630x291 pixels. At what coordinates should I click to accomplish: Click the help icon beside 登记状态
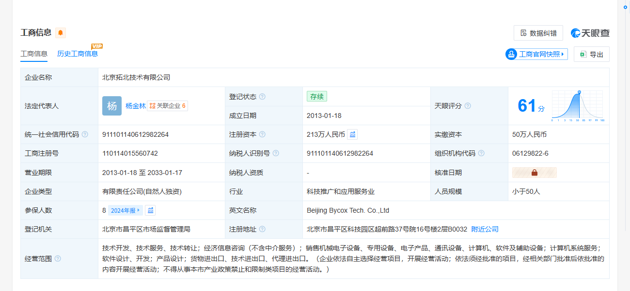[x=262, y=97]
